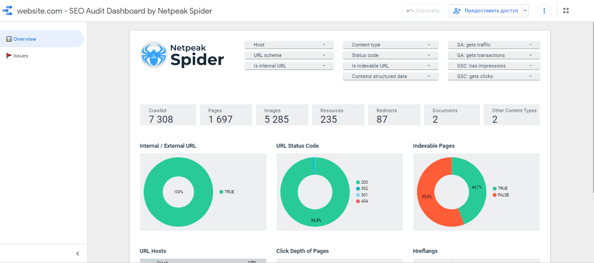
Task: Click the 200 status legend swatch
Action: coord(358,182)
